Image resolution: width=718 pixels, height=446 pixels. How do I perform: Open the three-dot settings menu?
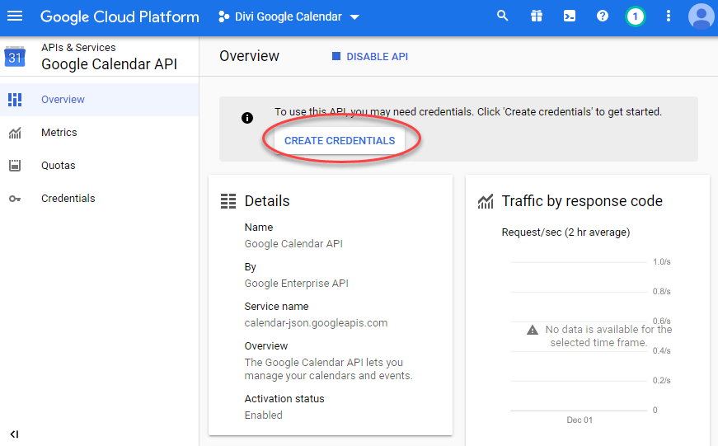(668, 16)
